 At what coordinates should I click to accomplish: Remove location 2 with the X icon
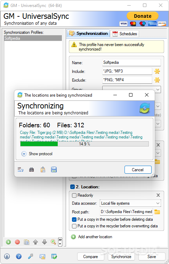[x=158, y=195]
